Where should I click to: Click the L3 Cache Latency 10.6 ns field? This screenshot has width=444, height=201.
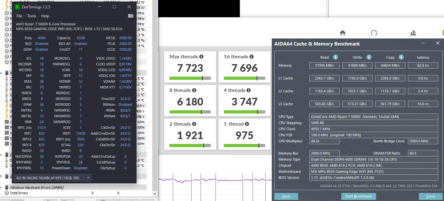click(x=423, y=104)
